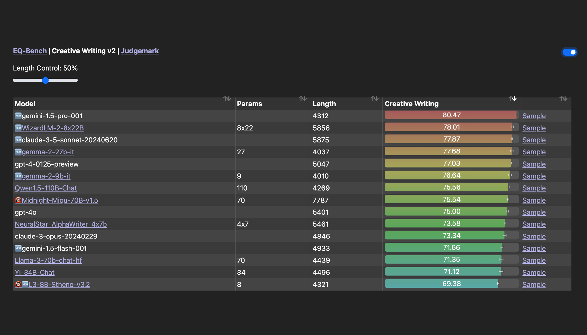
Task: Click NEW badge beside gemma-2-27b-it
Action: pyautogui.click(x=18, y=152)
